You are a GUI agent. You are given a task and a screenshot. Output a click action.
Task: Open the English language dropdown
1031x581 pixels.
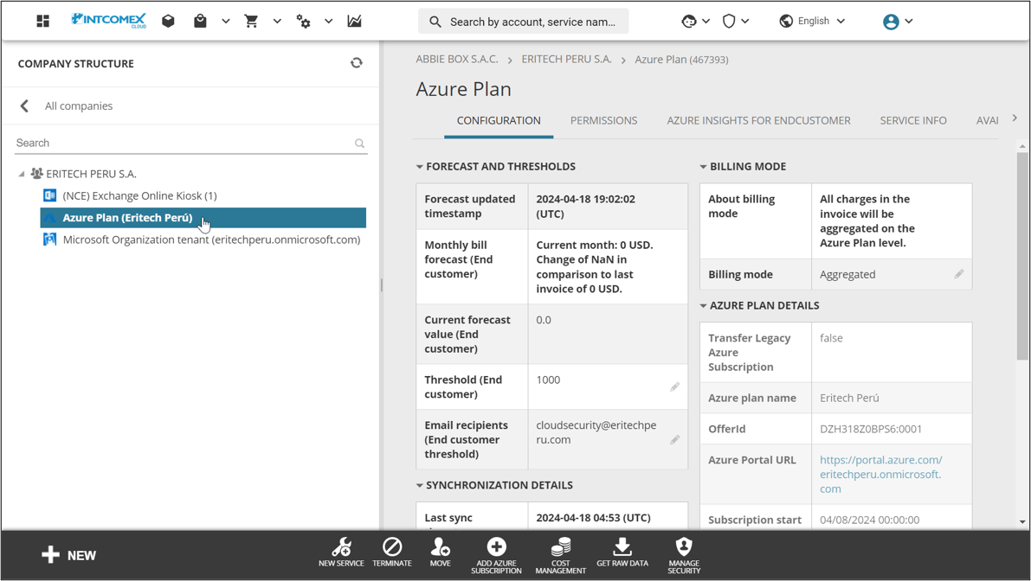coord(811,20)
